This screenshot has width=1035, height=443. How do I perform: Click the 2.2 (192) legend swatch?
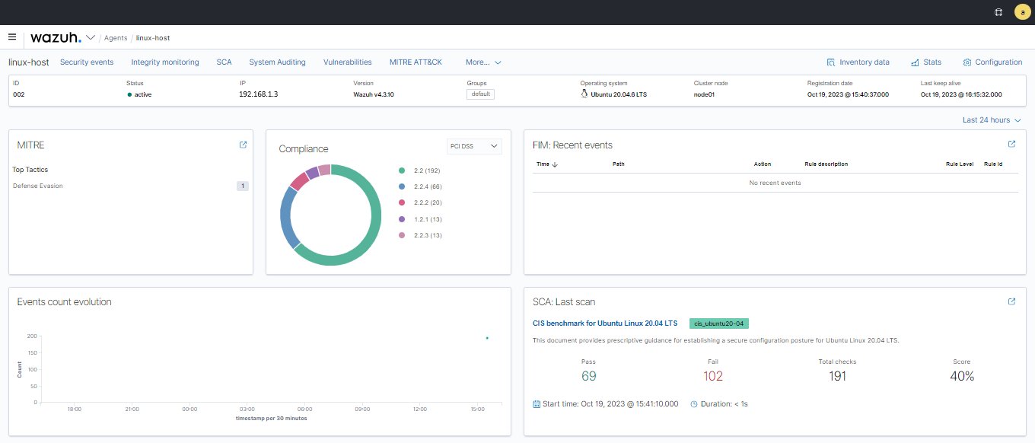point(402,171)
